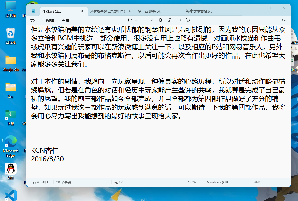Clear formatting with the A-eraser icon

pyautogui.click(x=187, y=20)
